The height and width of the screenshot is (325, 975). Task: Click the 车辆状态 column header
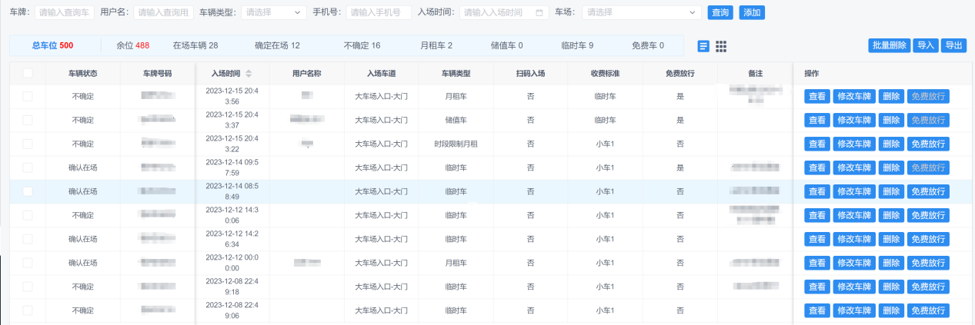83,74
